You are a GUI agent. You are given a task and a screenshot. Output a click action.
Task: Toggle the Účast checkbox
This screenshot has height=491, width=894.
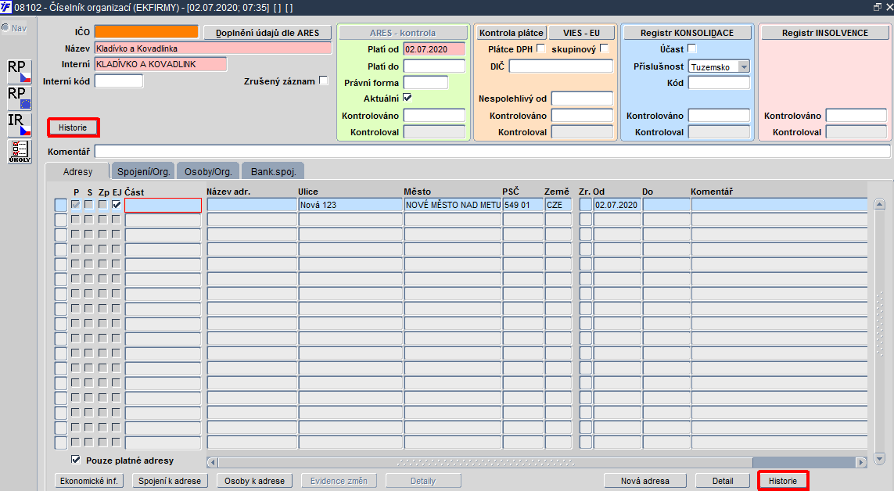(x=691, y=48)
